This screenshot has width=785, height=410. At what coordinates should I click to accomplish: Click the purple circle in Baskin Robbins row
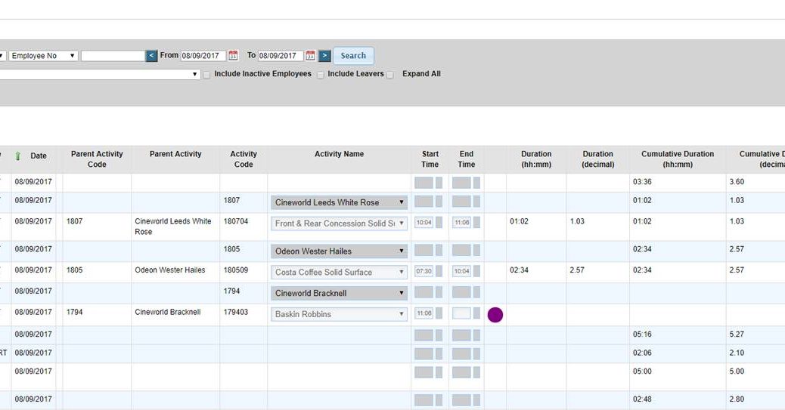[x=495, y=315]
